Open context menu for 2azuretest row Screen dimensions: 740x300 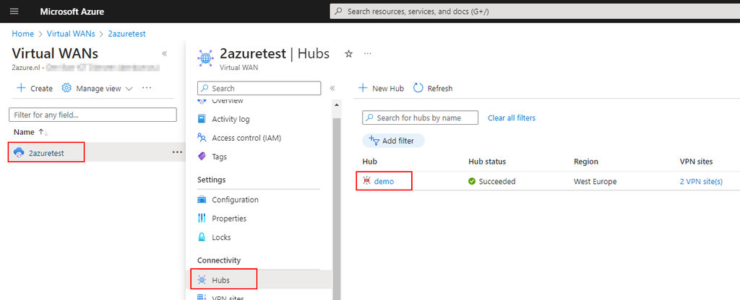tap(177, 152)
